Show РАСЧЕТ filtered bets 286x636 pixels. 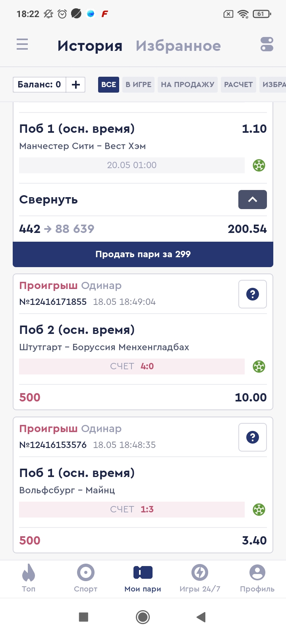click(238, 85)
